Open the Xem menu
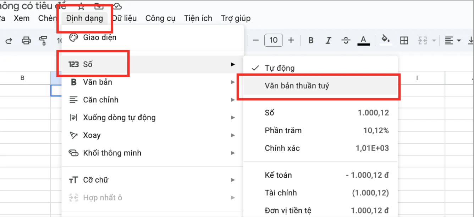Image resolution: width=474 pixels, height=217 pixels. coord(22,18)
